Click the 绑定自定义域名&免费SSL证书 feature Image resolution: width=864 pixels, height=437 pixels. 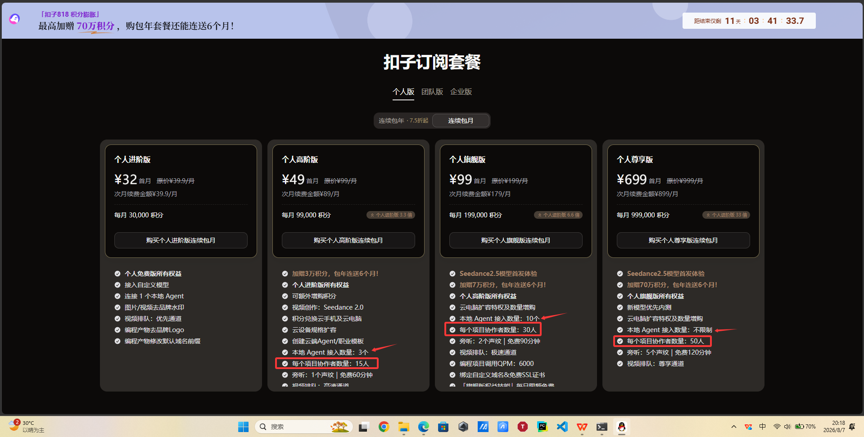(502, 375)
